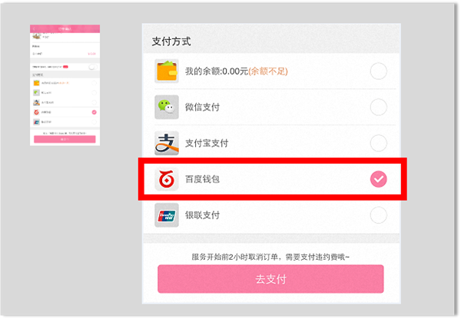Select the 支付宝支付 radio button
This screenshot has width=461, height=319.
click(x=378, y=143)
